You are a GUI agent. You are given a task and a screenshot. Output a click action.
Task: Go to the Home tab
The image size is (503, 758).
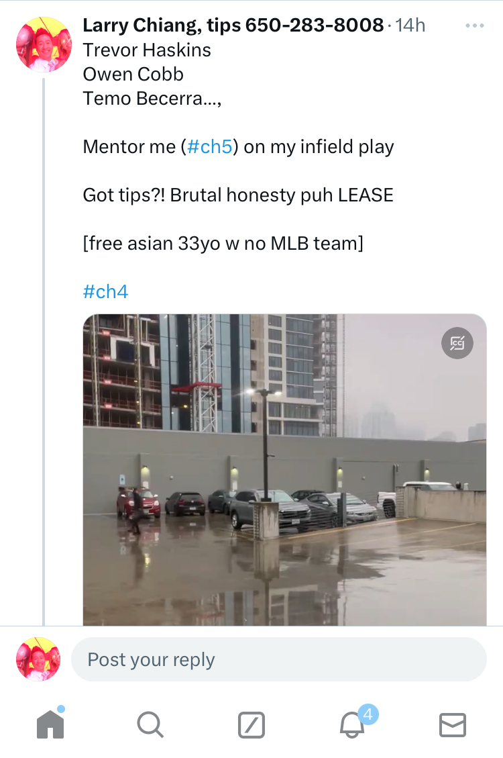click(x=50, y=724)
